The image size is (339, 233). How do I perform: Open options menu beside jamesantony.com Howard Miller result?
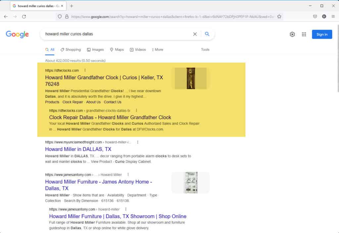click(x=128, y=175)
